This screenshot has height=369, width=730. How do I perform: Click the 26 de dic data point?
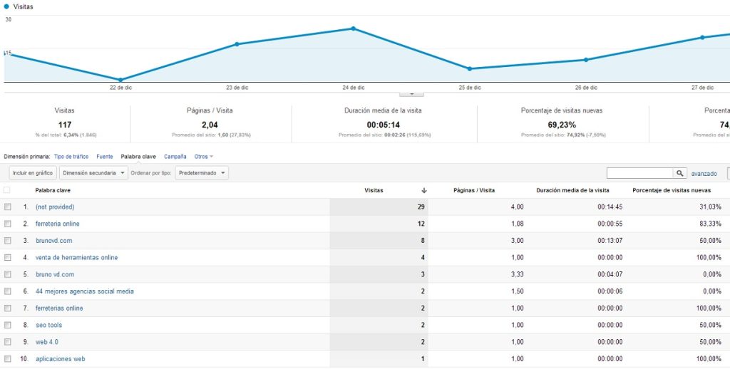[586, 60]
